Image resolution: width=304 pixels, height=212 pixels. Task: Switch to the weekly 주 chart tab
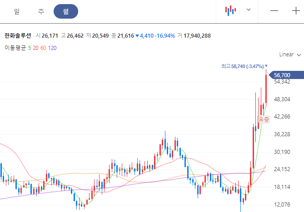pyautogui.click(x=41, y=11)
